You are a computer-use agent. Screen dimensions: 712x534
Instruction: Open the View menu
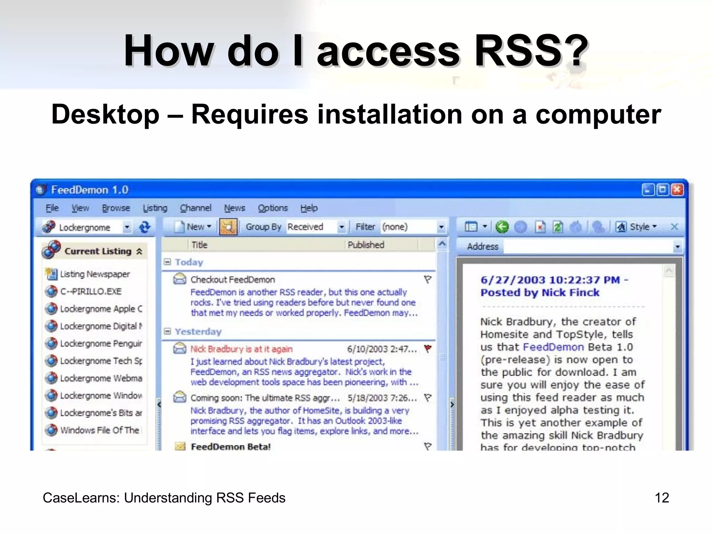click(x=80, y=208)
